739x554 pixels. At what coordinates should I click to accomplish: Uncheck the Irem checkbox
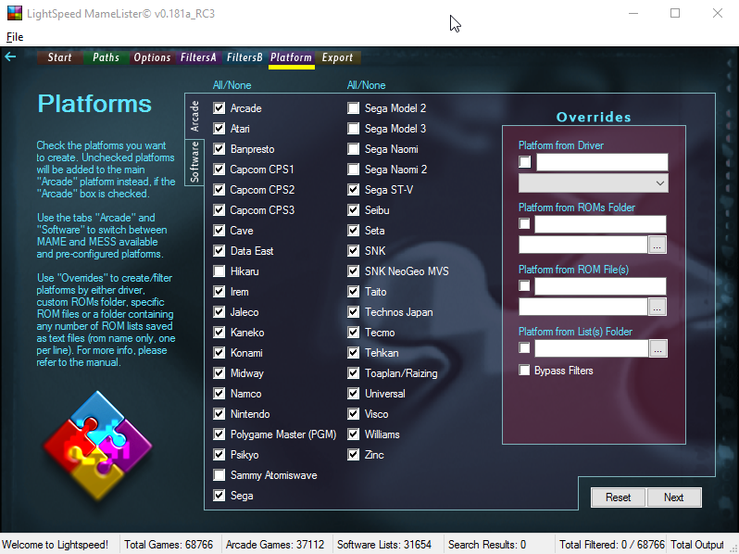tap(219, 292)
